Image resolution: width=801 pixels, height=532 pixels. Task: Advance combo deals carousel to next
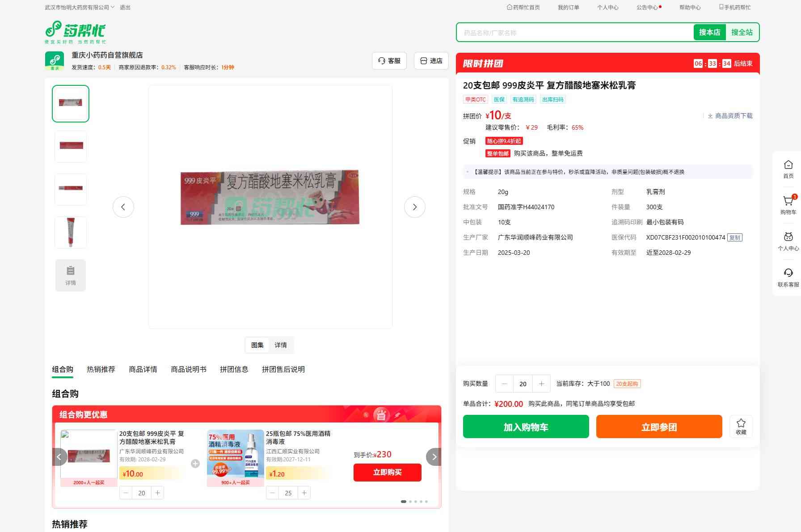click(434, 457)
